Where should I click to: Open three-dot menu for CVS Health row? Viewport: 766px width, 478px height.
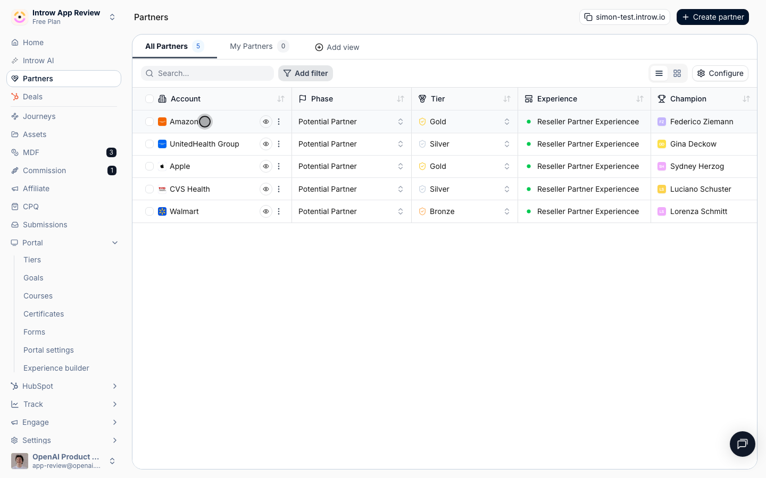[x=279, y=189]
